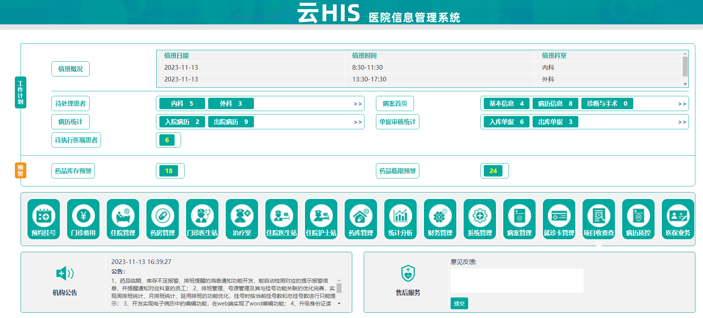The width and height of the screenshot is (703, 318).
Task: Open the 病历质控 module icon
Action: [639, 219]
